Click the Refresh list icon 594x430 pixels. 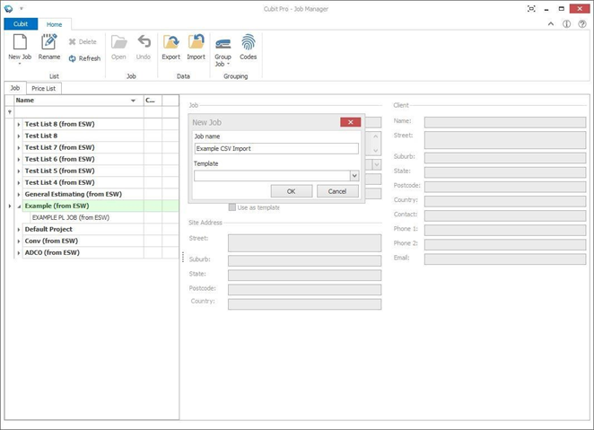(x=74, y=58)
